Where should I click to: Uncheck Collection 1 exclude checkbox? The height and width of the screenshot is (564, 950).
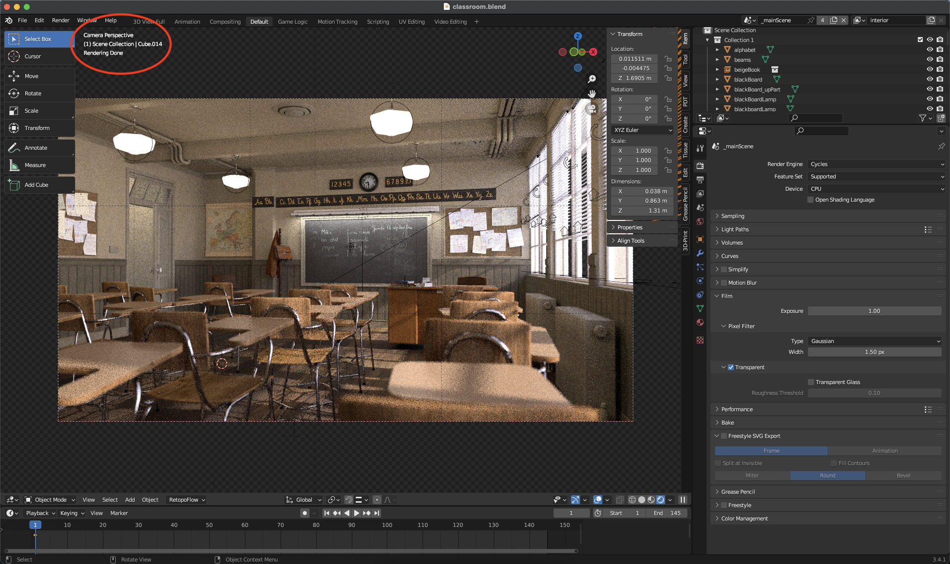pos(920,40)
